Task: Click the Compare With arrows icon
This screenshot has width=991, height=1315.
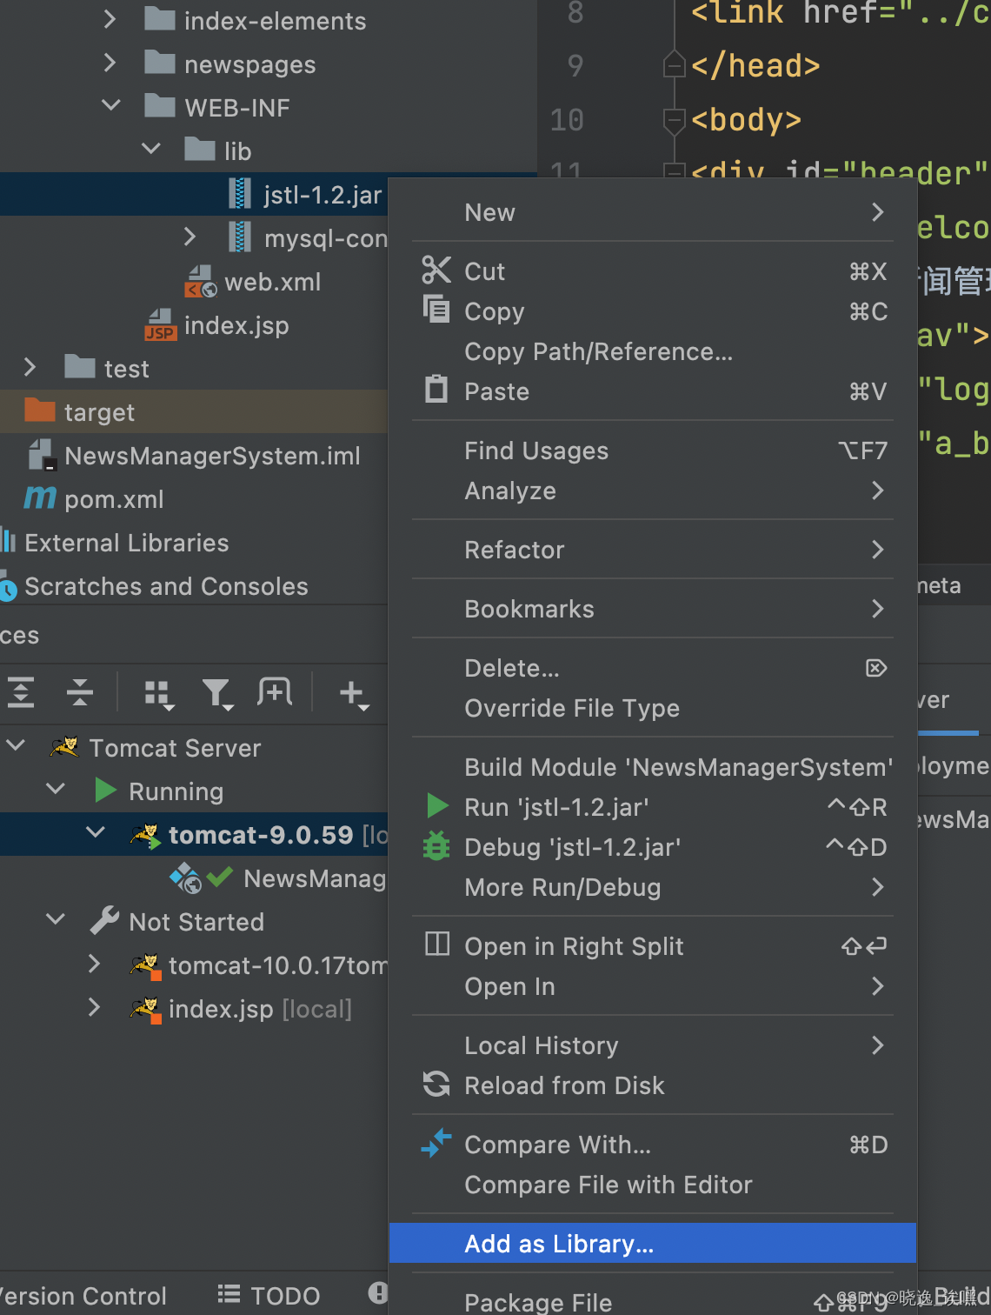Action: [436, 1143]
